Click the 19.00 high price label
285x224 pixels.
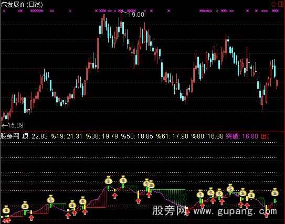(x=136, y=14)
